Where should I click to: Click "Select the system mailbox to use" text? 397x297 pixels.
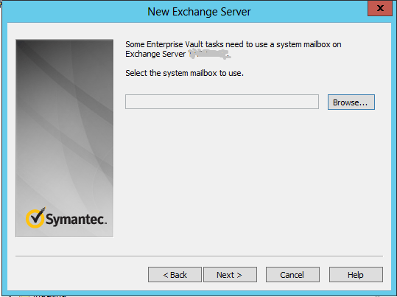coord(184,73)
